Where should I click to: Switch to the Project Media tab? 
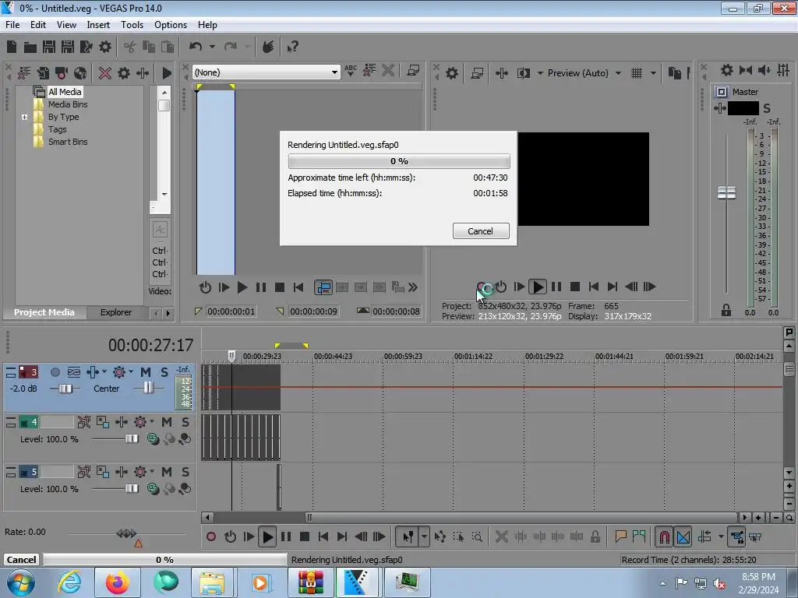click(x=44, y=312)
